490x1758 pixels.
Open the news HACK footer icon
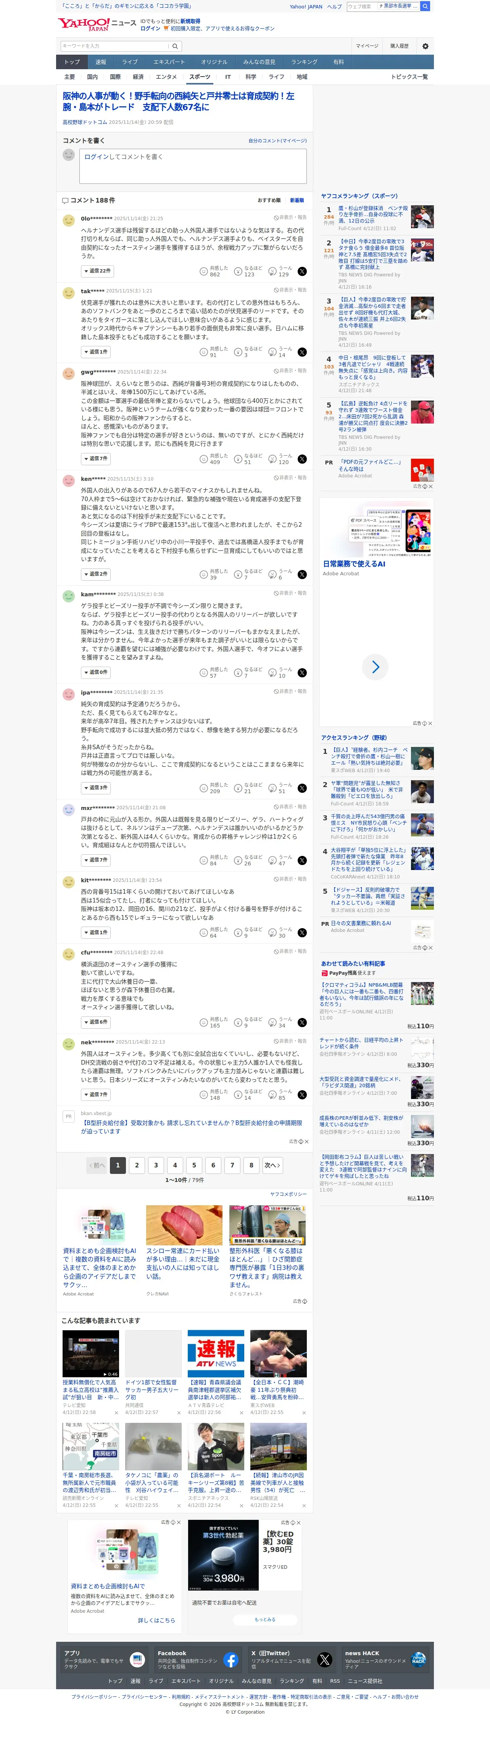418,1659
